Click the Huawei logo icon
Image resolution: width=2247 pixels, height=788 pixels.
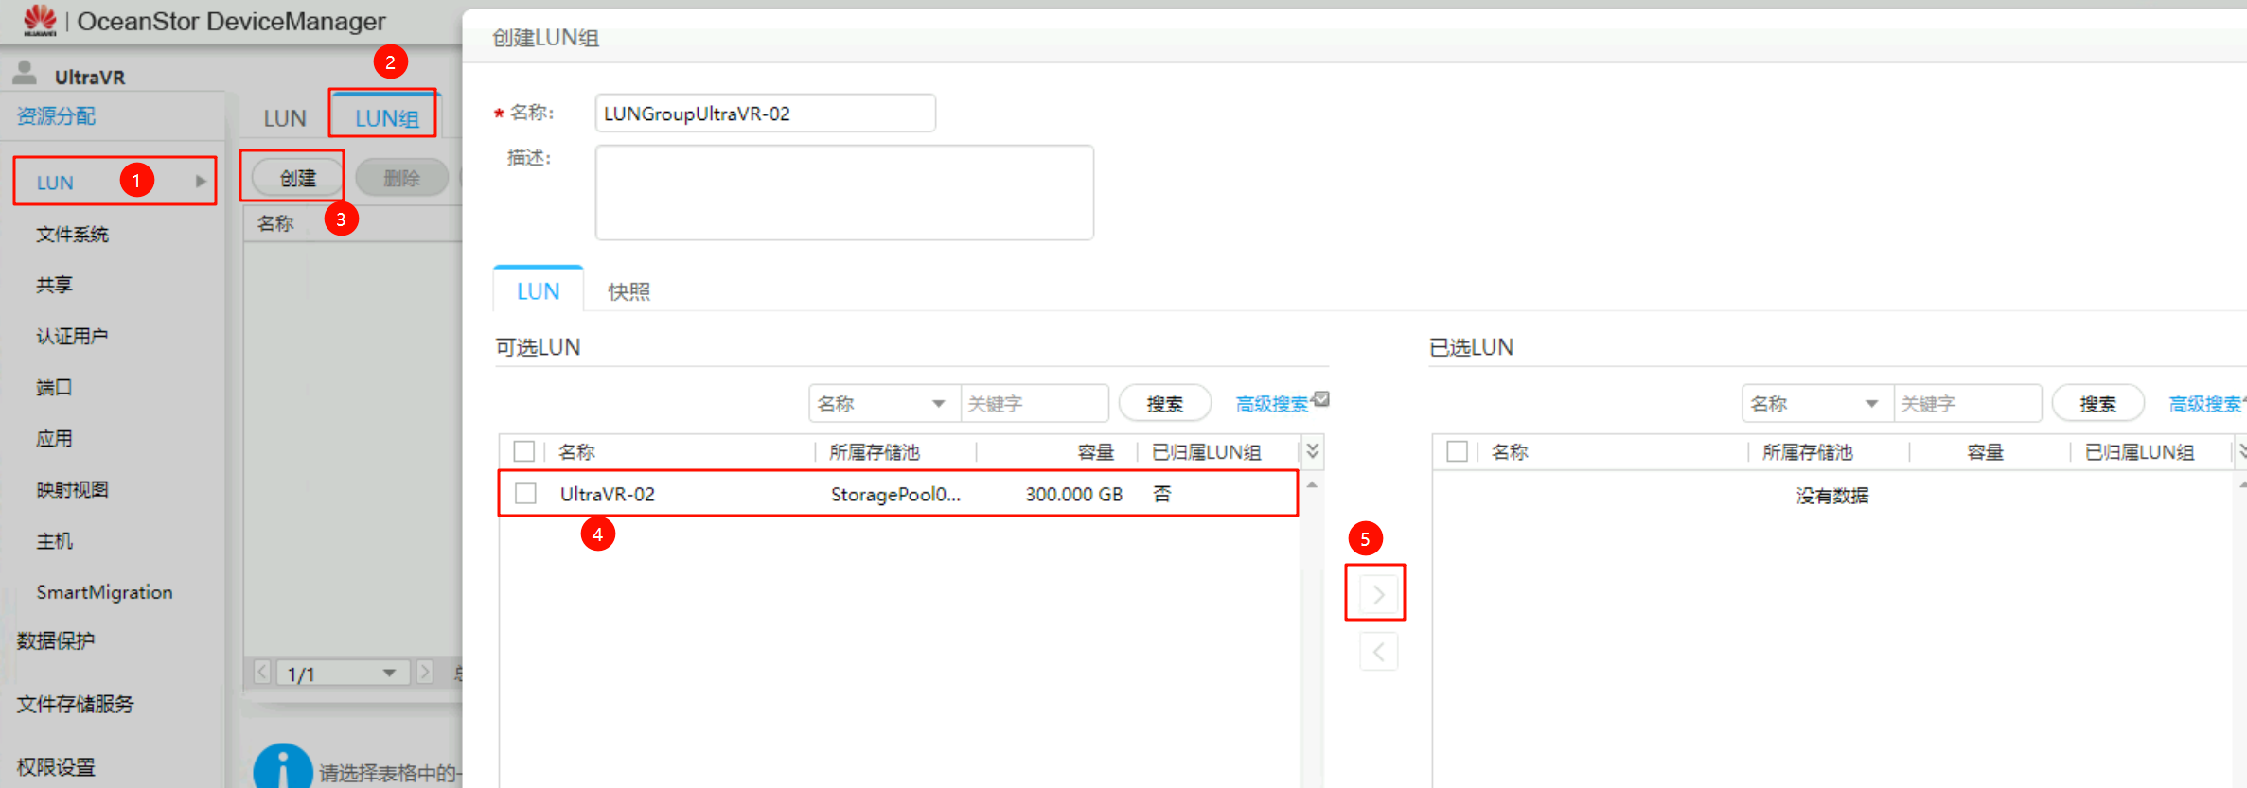tap(40, 20)
